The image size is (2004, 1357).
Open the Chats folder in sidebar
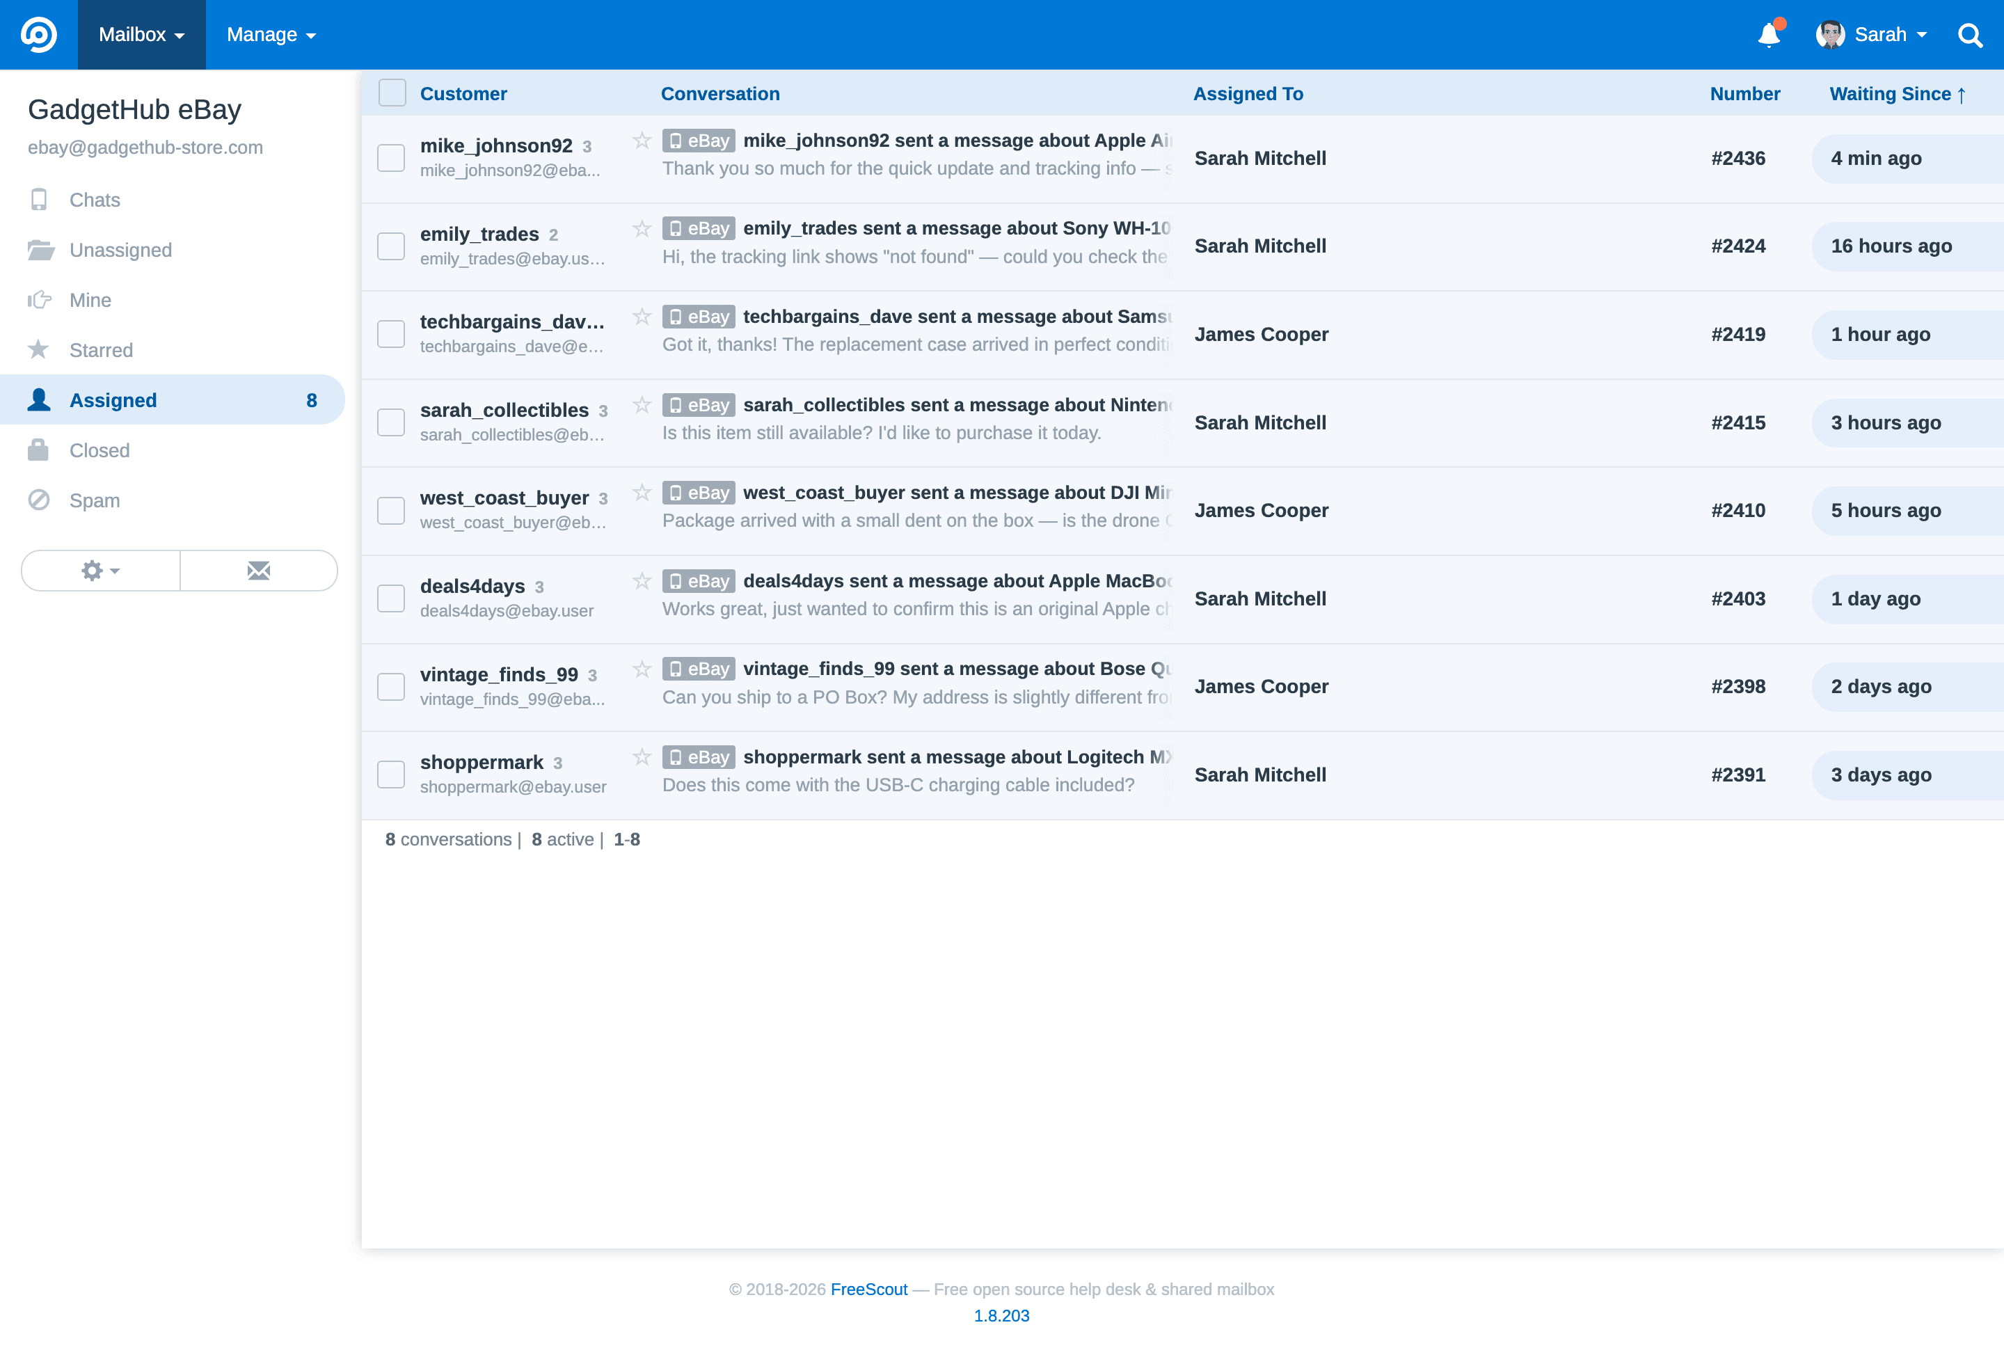(94, 199)
